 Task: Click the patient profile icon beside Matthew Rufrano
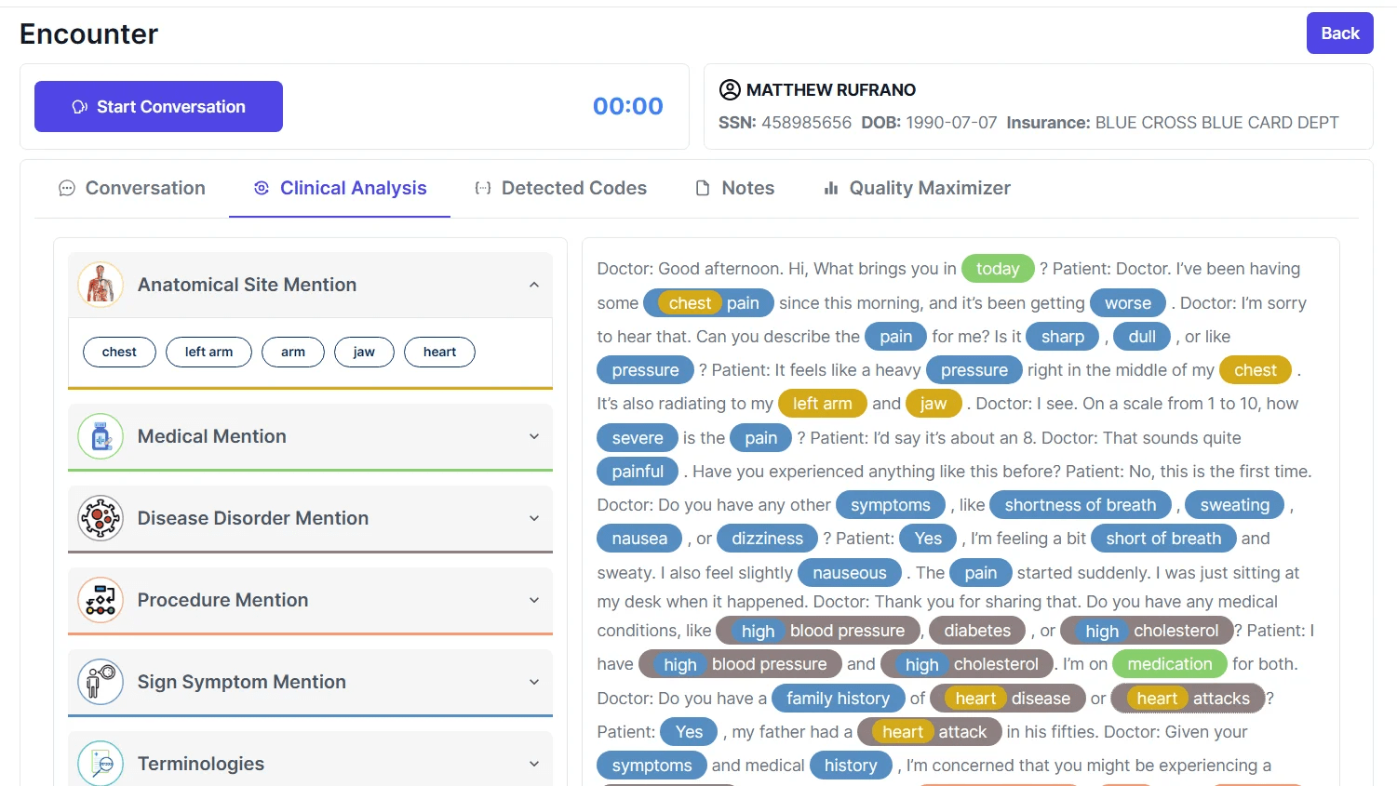pyautogui.click(x=730, y=90)
